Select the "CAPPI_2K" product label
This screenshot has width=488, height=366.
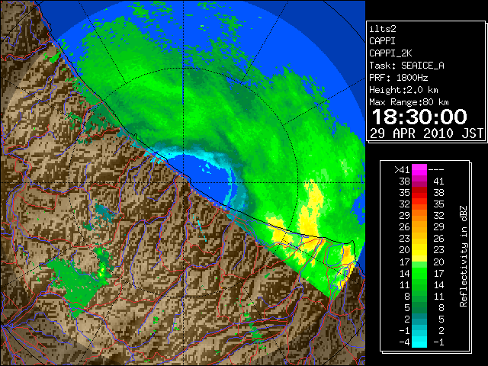point(390,53)
